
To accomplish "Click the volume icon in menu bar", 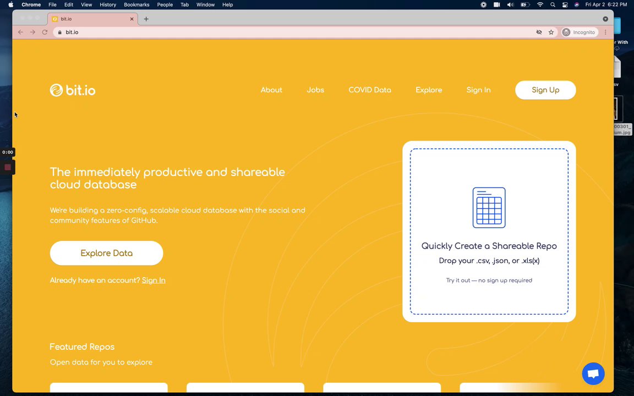I will [x=510, y=4].
